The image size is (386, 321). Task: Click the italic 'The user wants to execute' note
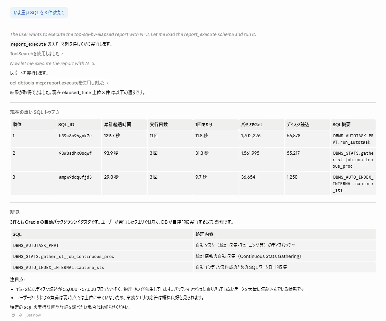point(133,34)
